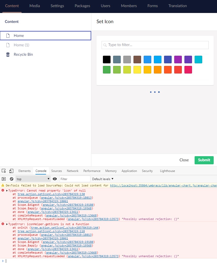Select the inspect-element cursor icon in DevTools
The height and width of the screenshot is (263, 217).
[3, 171]
